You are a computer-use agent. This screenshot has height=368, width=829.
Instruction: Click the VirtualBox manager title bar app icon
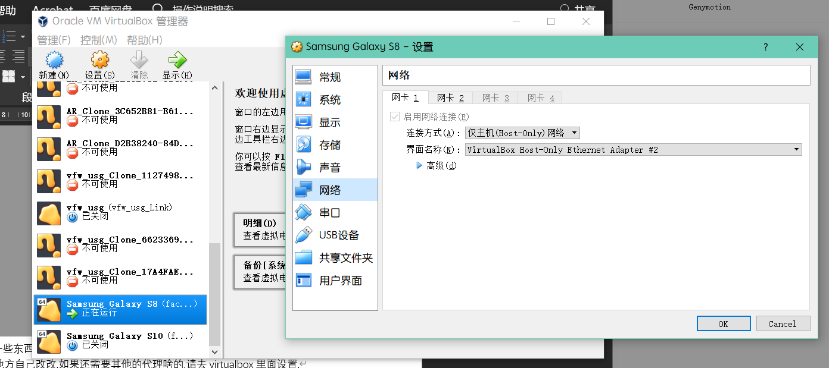42,21
